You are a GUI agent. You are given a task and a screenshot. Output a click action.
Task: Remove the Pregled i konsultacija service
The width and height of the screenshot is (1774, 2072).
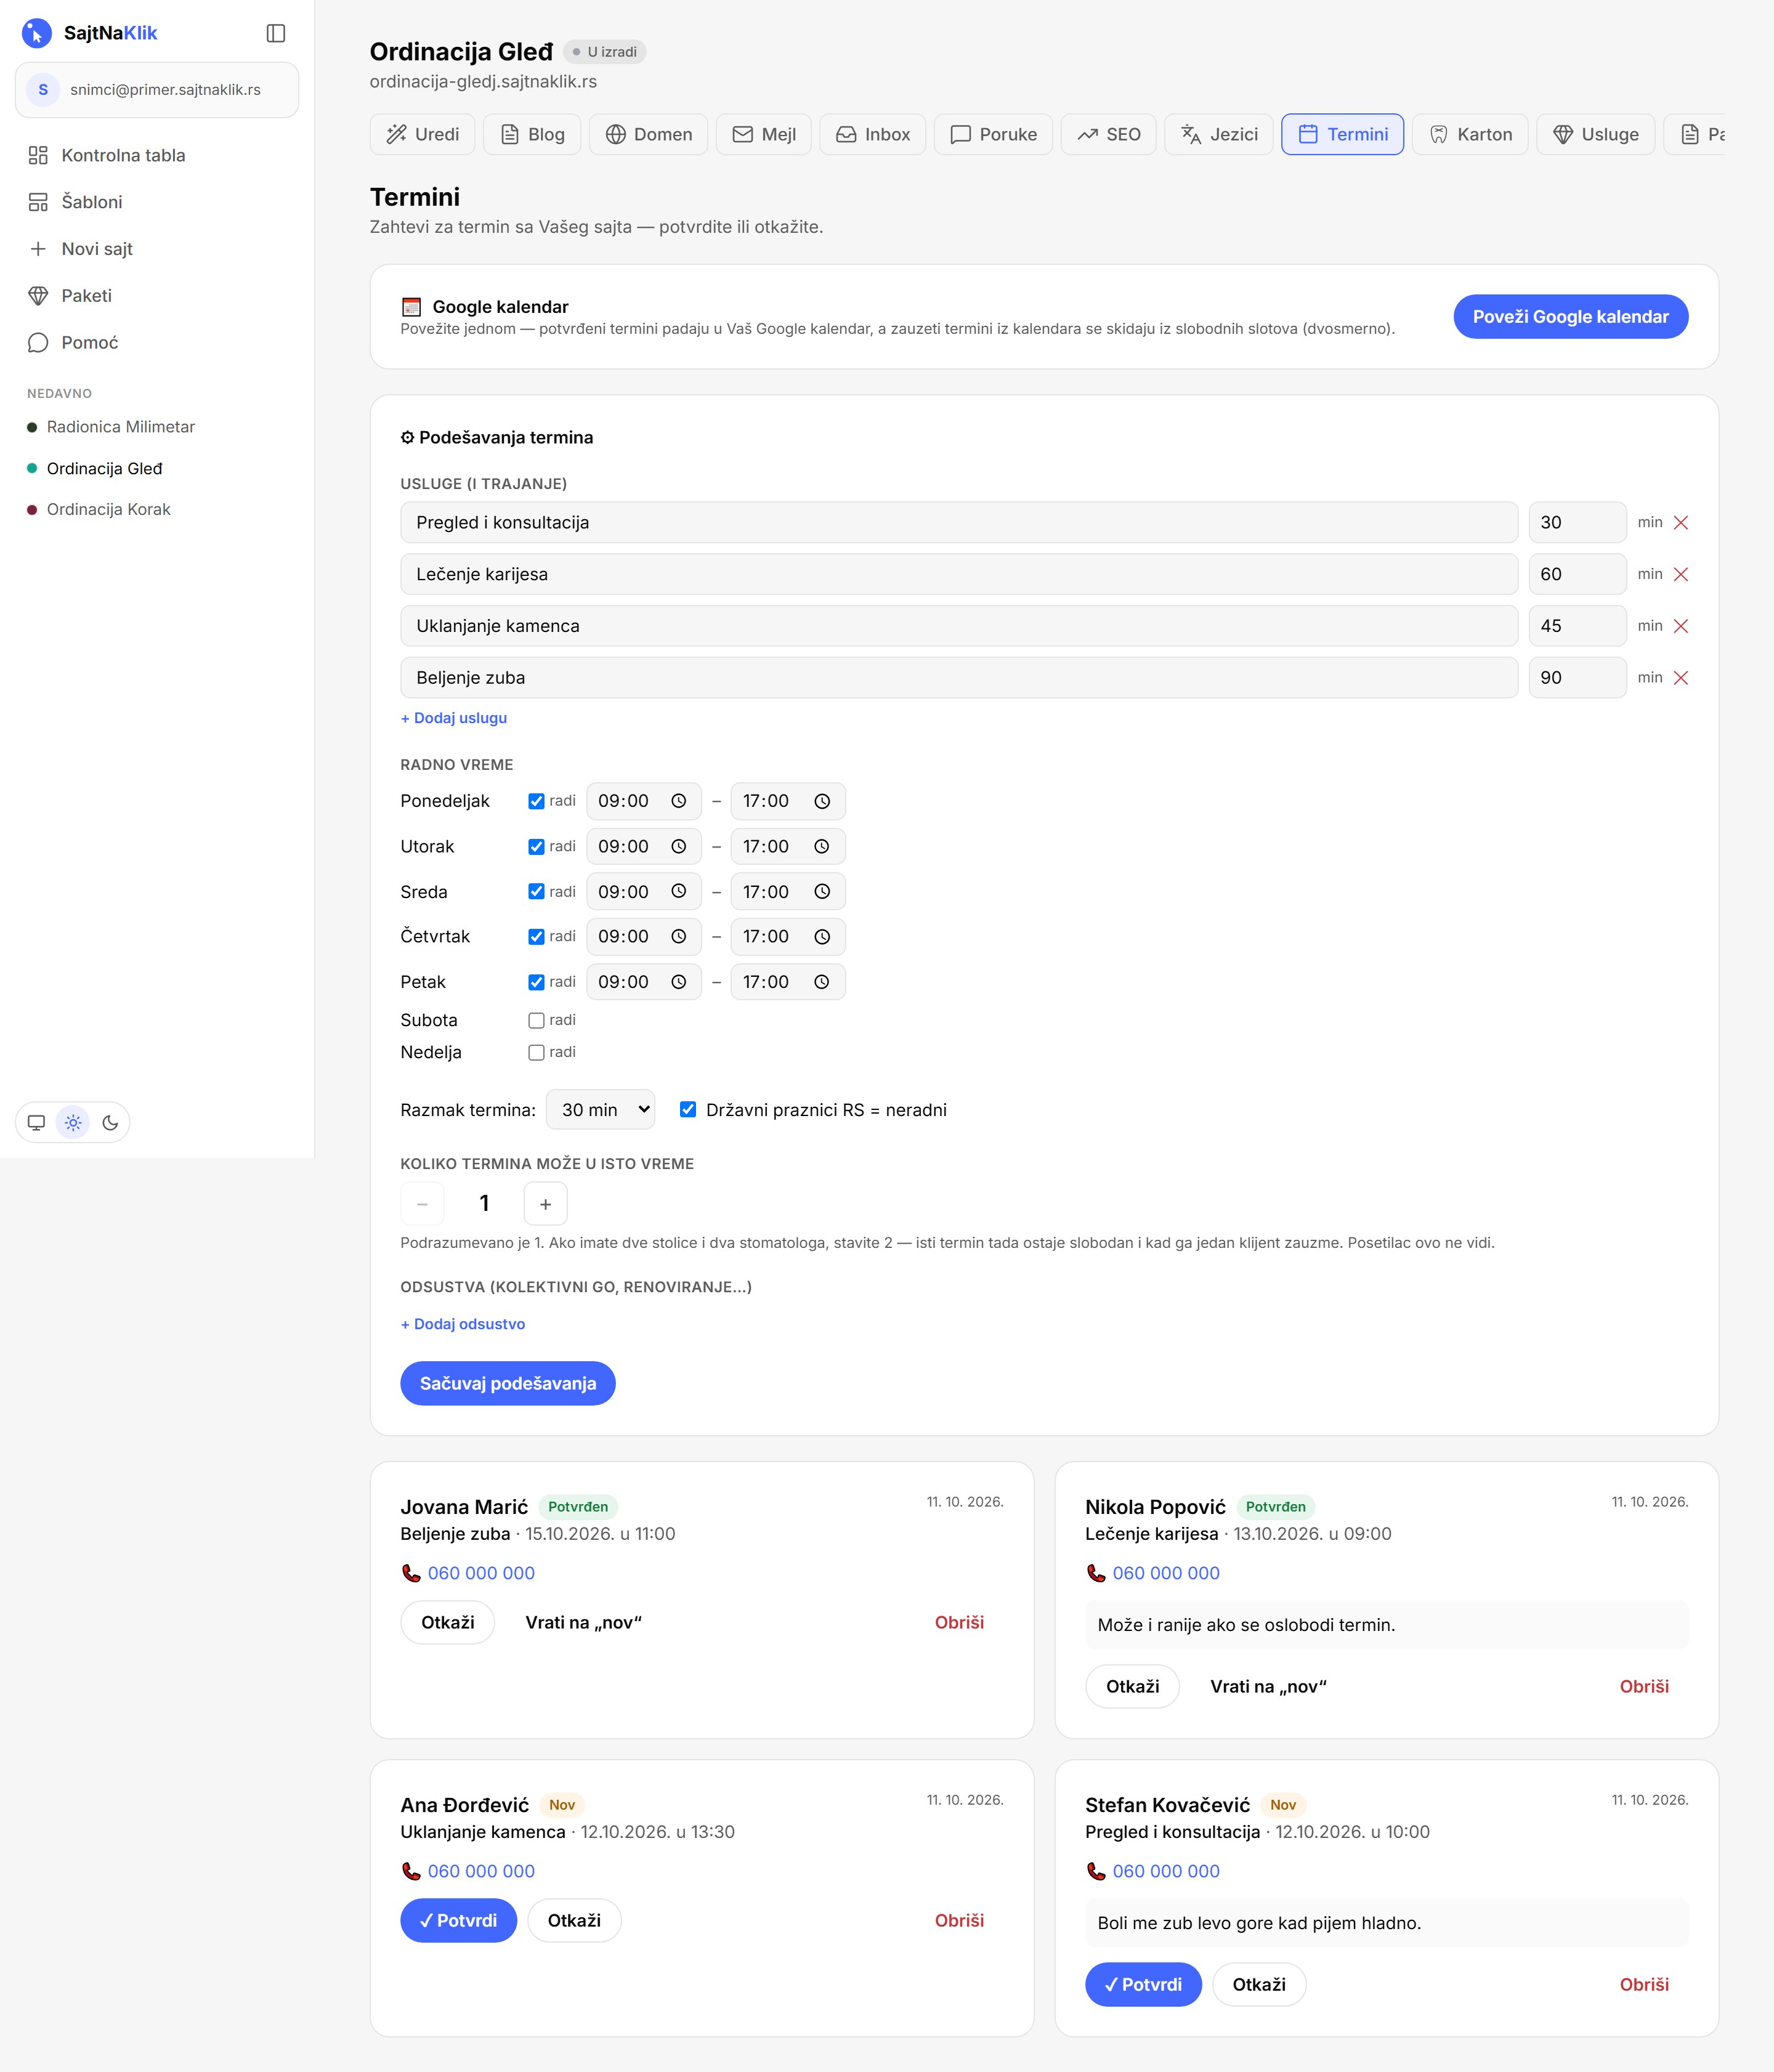tap(1681, 523)
